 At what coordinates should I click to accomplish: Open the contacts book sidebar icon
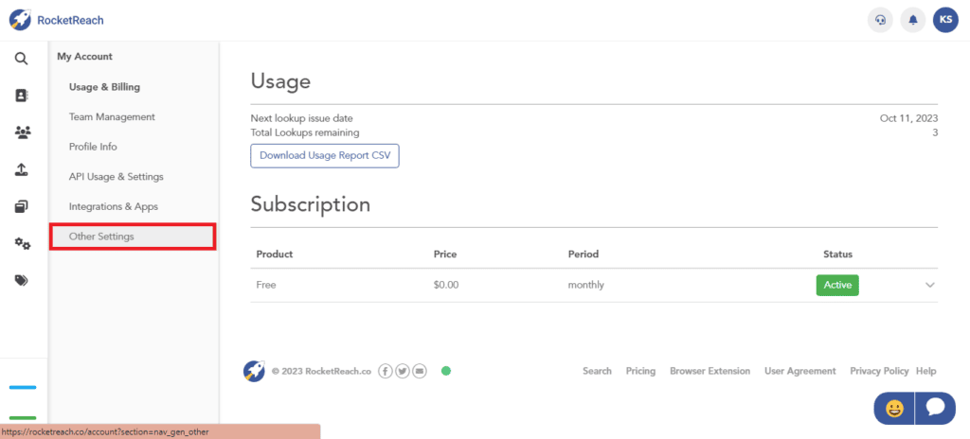tap(22, 96)
